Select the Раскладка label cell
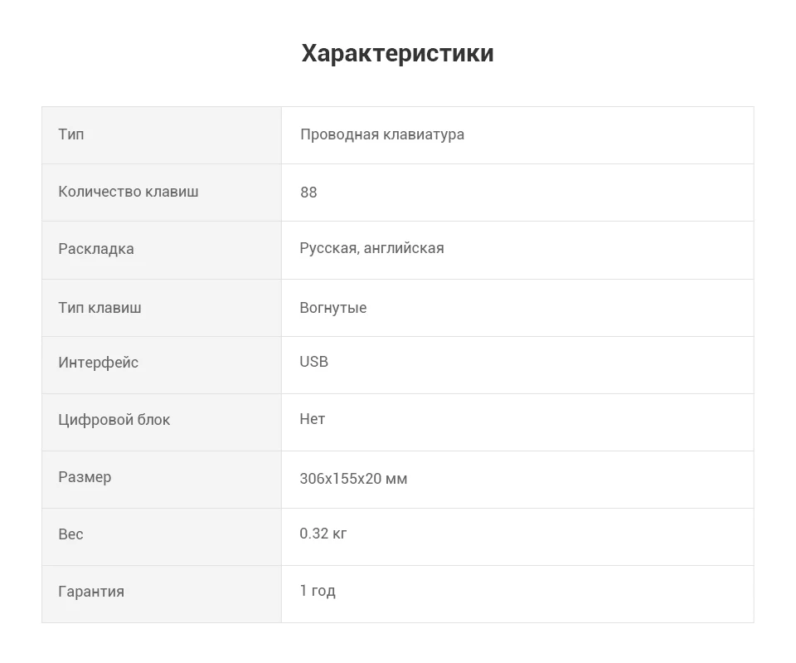Image resolution: width=796 pixels, height=663 pixels. [162, 250]
